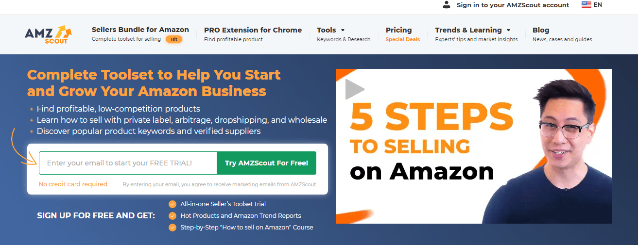Click the Special Deals link
This screenshot has width=638, height=245.
point(402,39)
